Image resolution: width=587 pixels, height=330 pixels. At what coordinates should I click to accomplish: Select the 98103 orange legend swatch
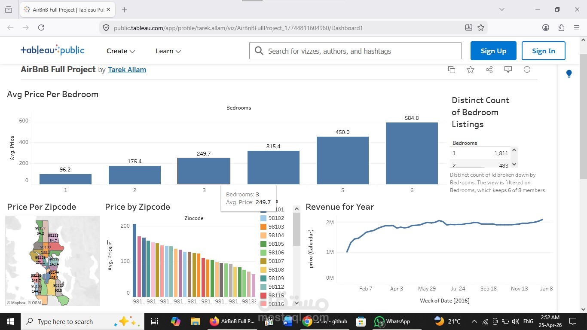pos(263,226)
